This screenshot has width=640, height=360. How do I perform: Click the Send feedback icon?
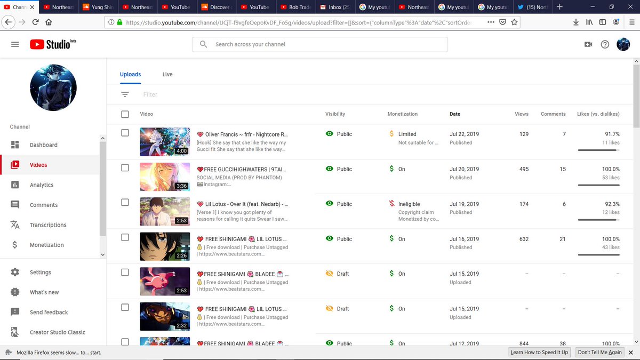pos(15,312)
